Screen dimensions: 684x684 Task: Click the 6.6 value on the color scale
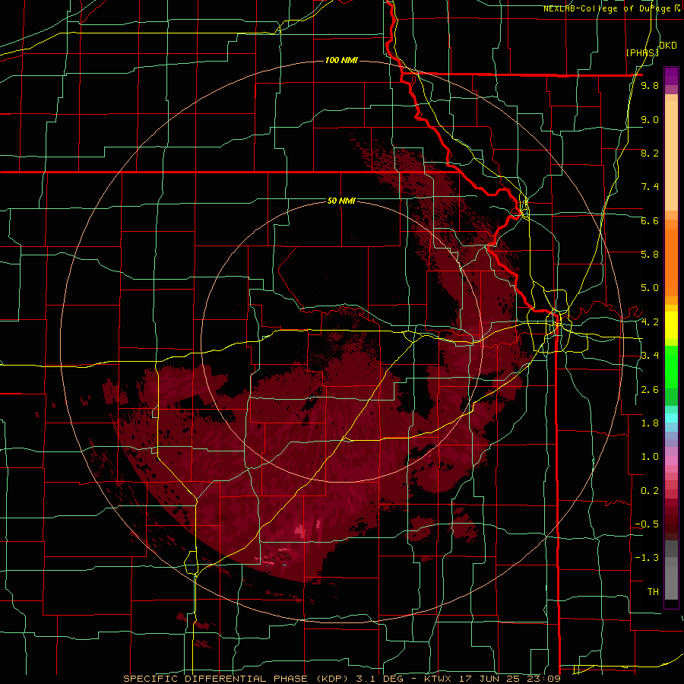click(650, 220)
